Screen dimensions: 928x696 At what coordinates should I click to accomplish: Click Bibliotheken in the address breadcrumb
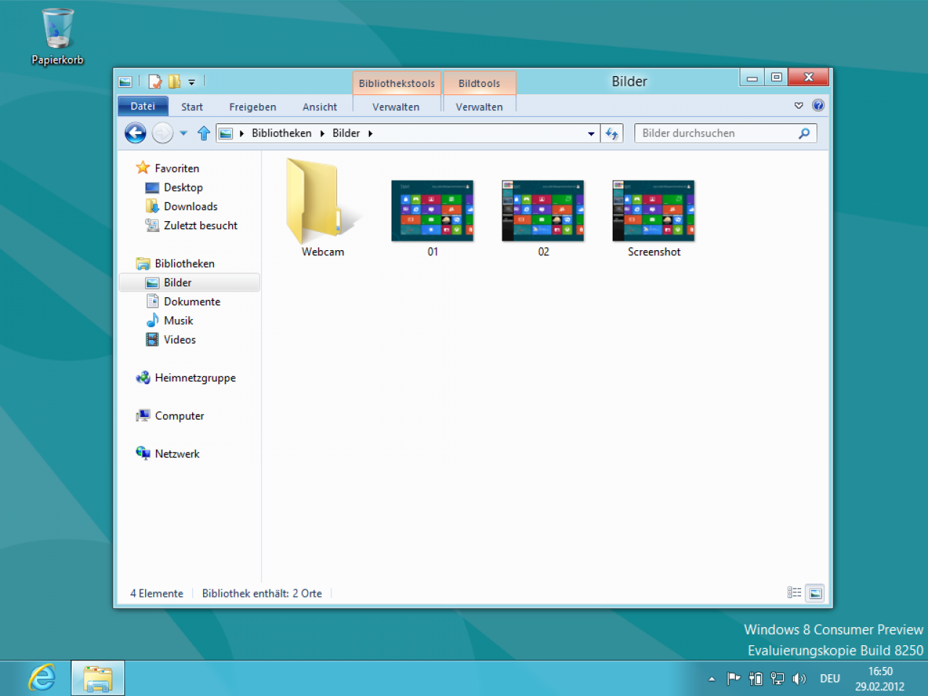pos(281,133)
